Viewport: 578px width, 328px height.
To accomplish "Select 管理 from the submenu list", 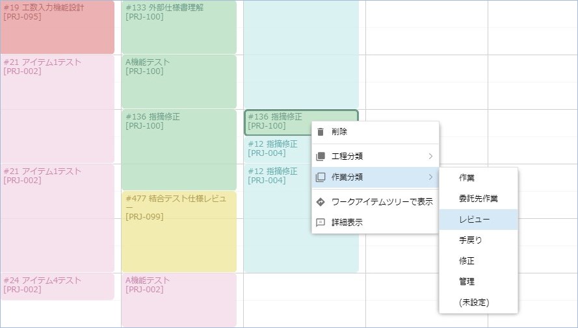I will pyautogui.click(x=467, y=282).
